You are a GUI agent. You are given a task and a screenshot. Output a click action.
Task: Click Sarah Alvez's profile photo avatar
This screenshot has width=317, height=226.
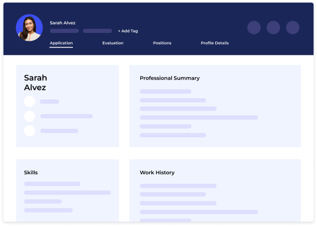click(29, 28)
